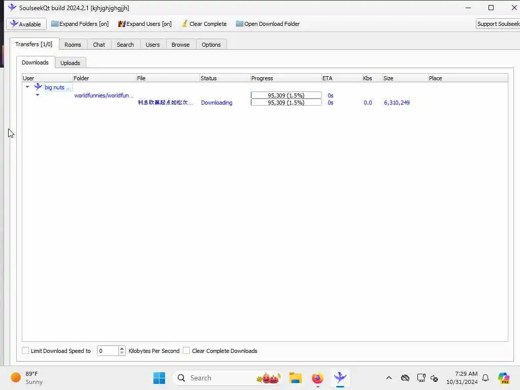Image resolution: width=520 pixels, height=390 pixels.
Task: Enable Clear Complete Downloads checkbox
Action: [x=186, y=350]
